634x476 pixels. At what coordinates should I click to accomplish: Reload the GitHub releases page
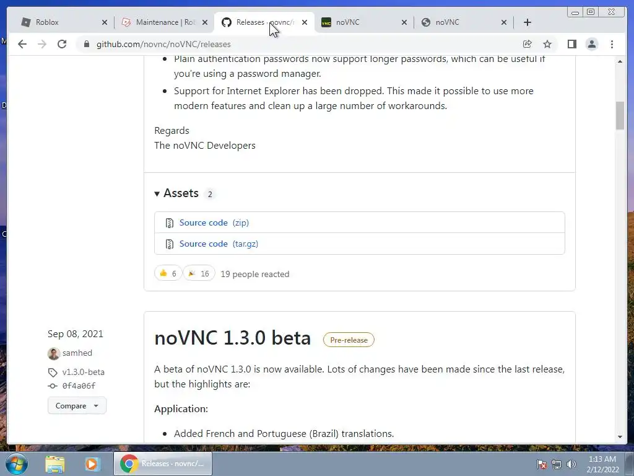coord(62,44)
